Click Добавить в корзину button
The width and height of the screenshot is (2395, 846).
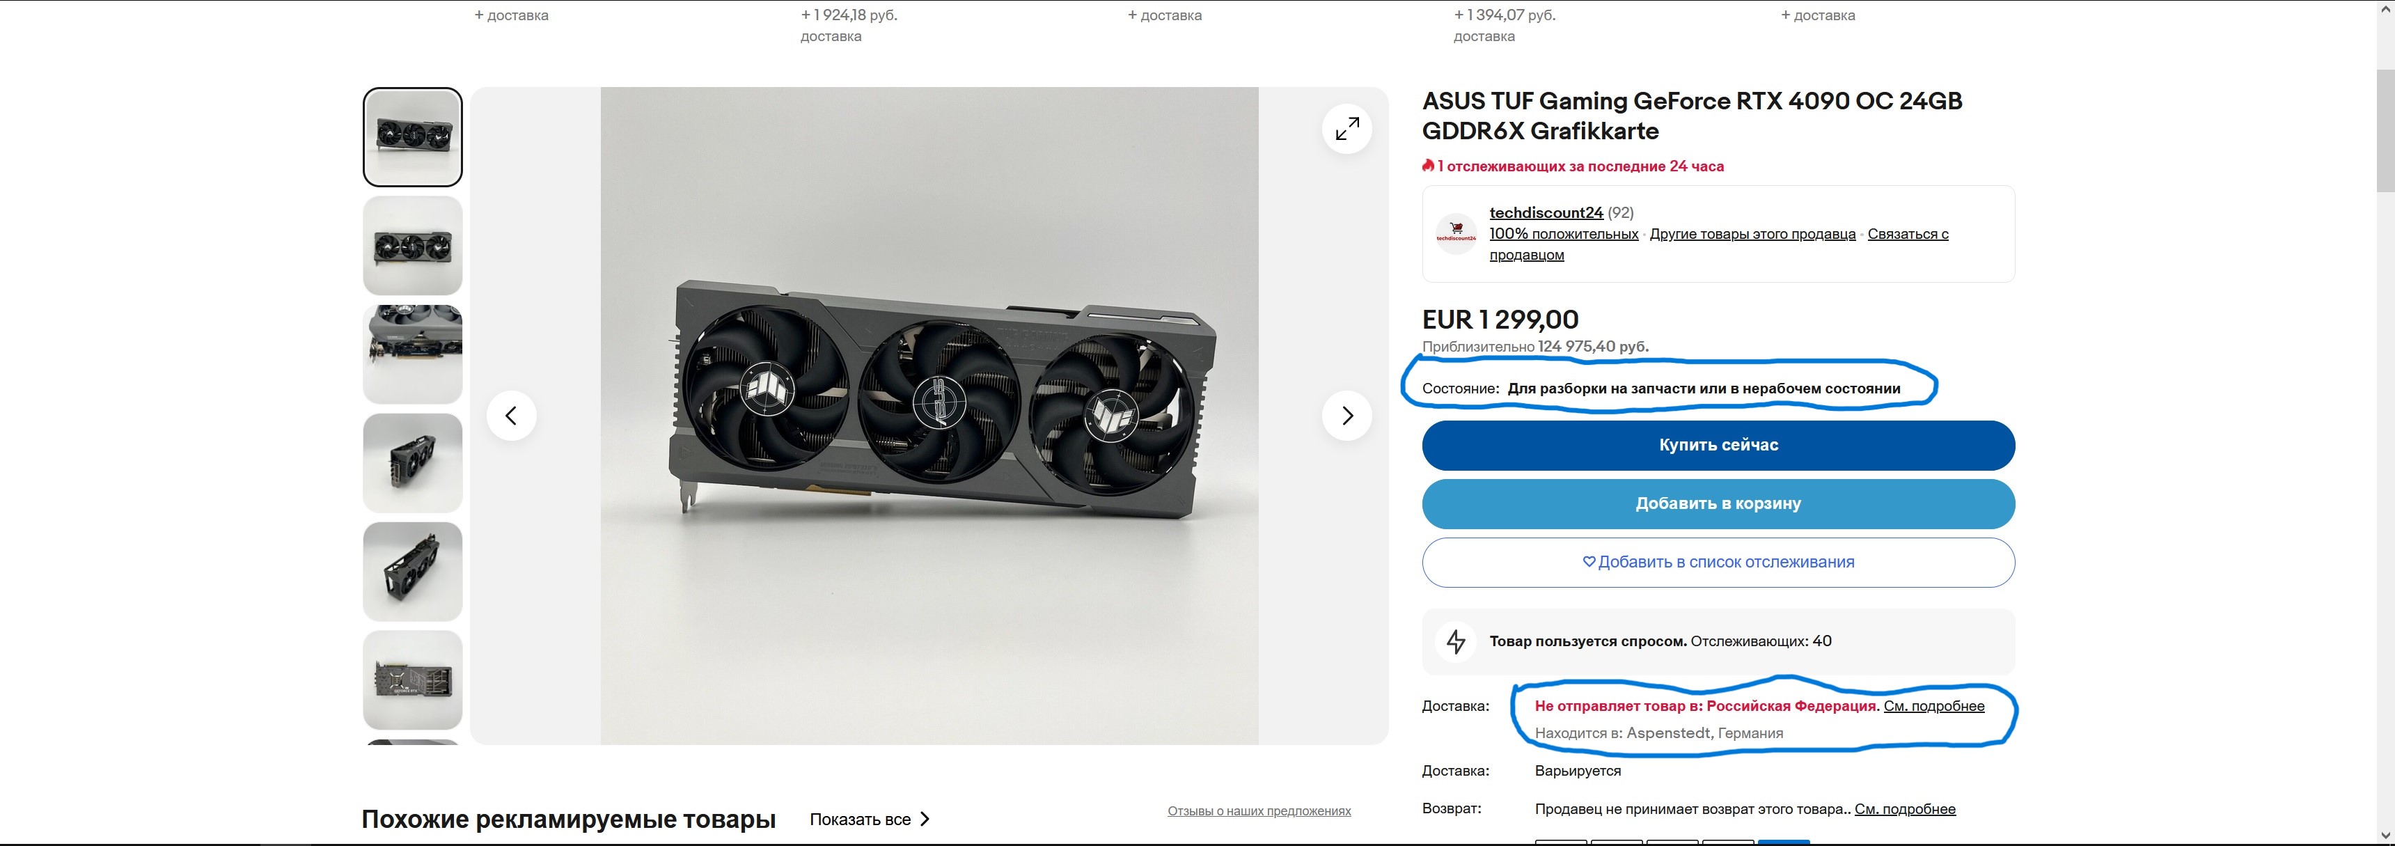[1718, 504]
